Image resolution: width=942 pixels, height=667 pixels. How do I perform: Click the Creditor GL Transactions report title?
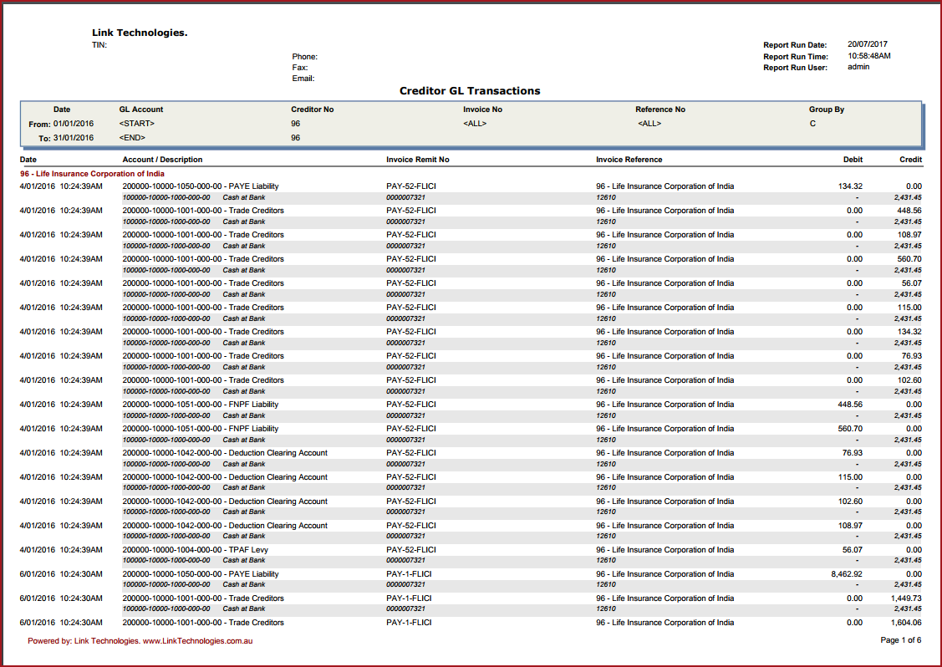click(x=470, y=91)
